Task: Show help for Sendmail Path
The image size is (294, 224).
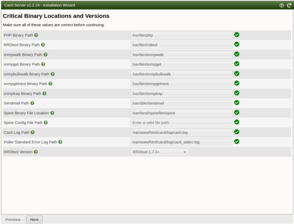Action: (32, 103)
